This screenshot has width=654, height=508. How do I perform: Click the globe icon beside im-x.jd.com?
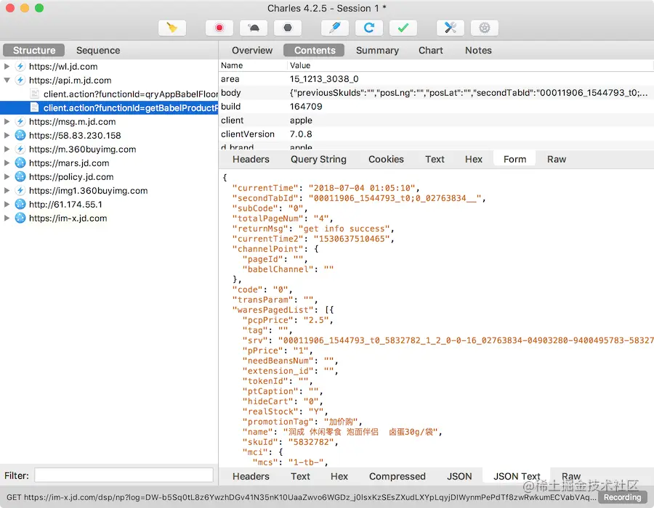click(20, 218)
